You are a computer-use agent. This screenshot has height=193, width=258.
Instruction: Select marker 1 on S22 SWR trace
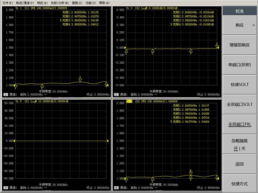point(126,180)
